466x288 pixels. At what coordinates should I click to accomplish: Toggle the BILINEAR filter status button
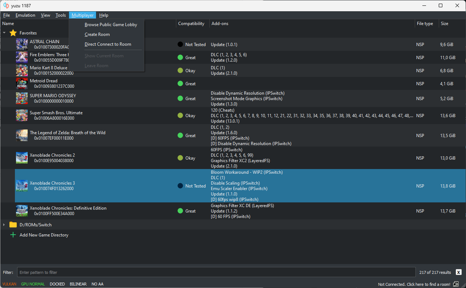78,284
